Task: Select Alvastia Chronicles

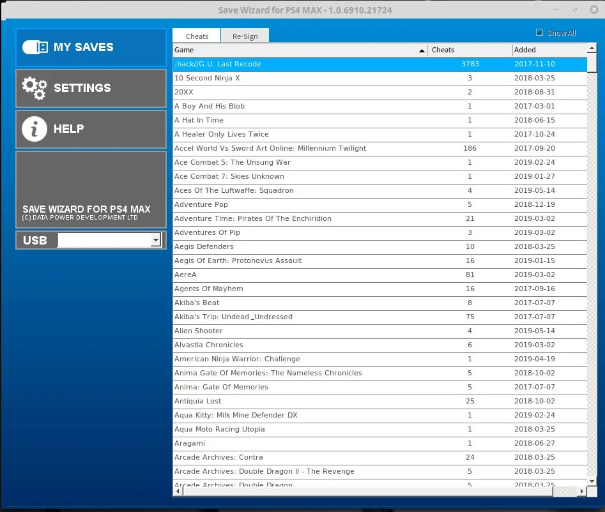Action: point(380,345)
